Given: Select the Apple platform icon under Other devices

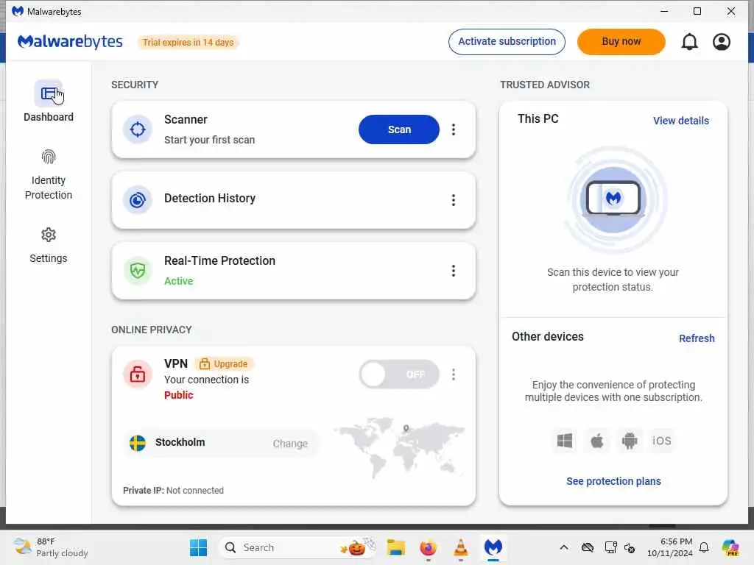Looking at the screenshot, I should [x=596, y=441].
